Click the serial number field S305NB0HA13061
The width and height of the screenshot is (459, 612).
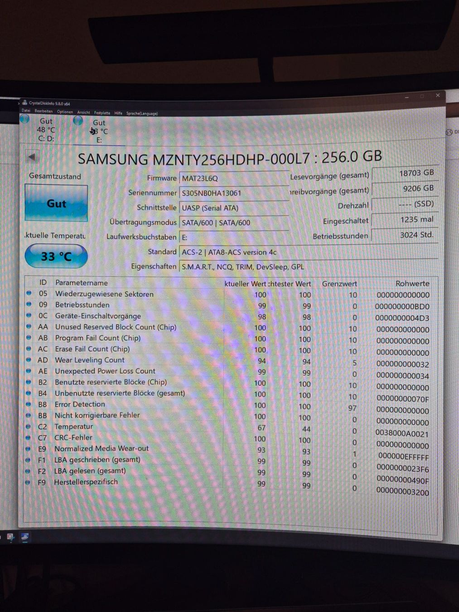click(234, 193)
